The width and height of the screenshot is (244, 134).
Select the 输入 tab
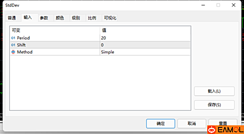[x=28, y=18]
